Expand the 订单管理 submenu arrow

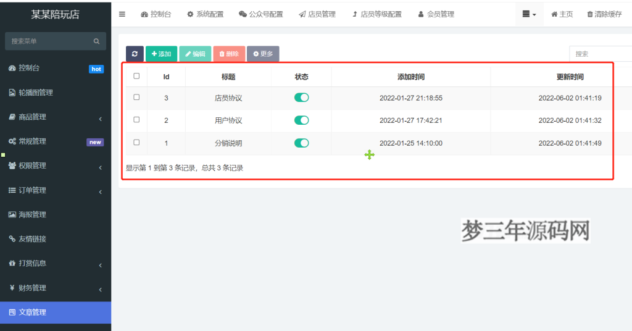101,192
